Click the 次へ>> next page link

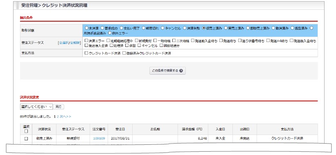click(65, 117)
